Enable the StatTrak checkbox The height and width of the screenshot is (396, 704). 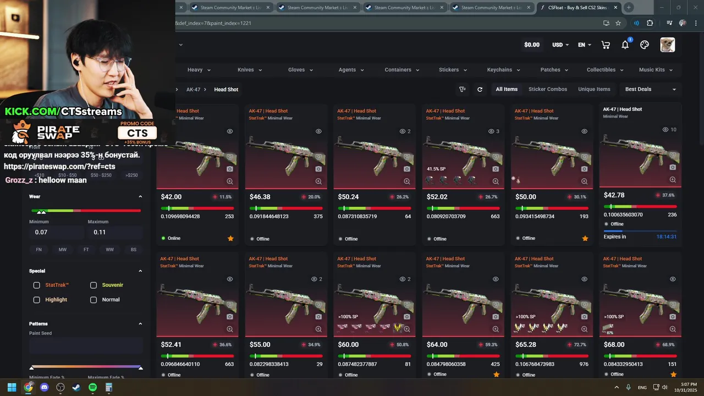(37, 285)
